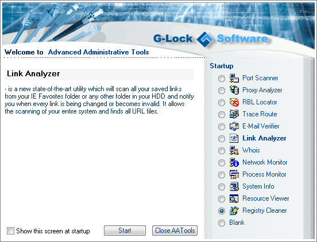317x242 pixels.
Task: Click the Trace Route icon
Action: [x=234, y=114]
